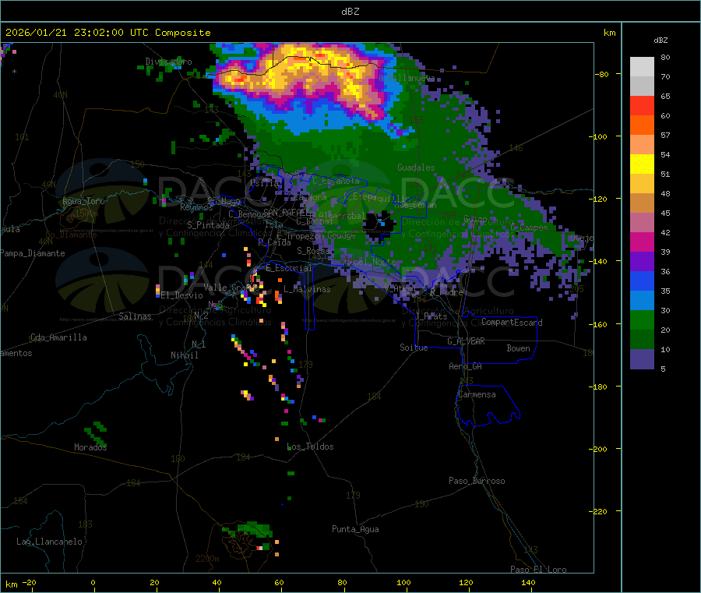Click the Bowen map label
Viewport: 701px width, 593px height.
coord(518,348)
